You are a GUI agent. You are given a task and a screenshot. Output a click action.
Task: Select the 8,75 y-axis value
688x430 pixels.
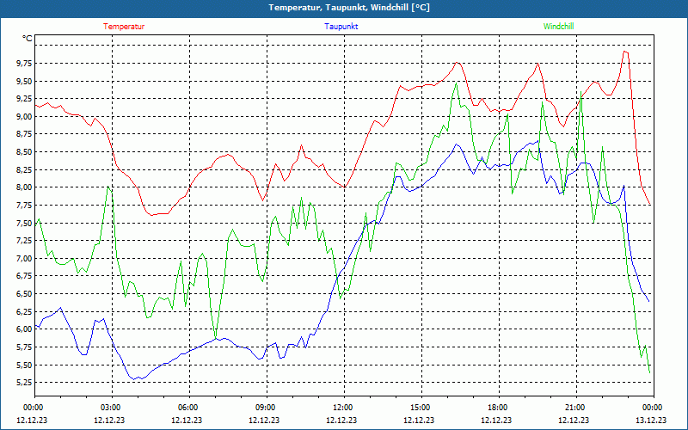click(x=24, y=134)
